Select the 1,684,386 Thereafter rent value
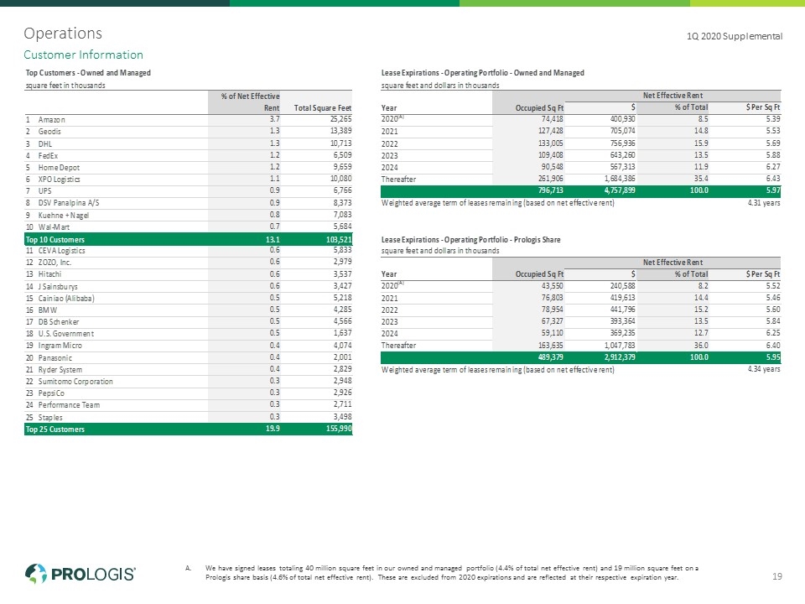Image resolution: width=805 pixels, height=604 pixels. 620,179
